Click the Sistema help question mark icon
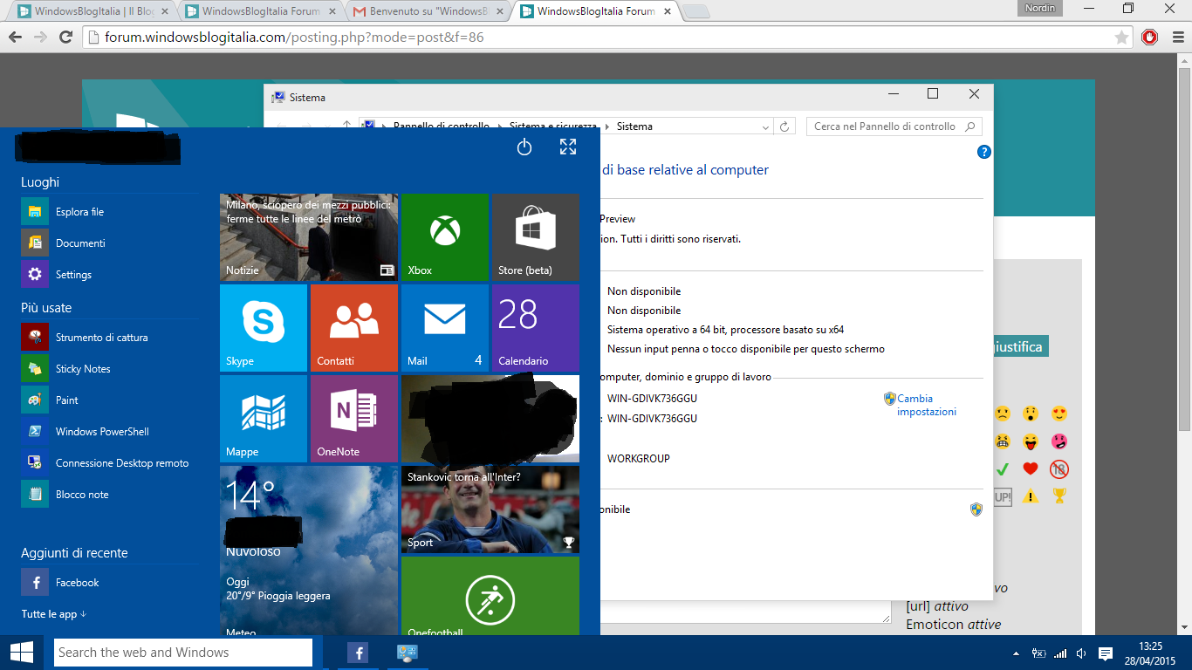The height and width of the screenshot is (670, 1192). (983, 152)
